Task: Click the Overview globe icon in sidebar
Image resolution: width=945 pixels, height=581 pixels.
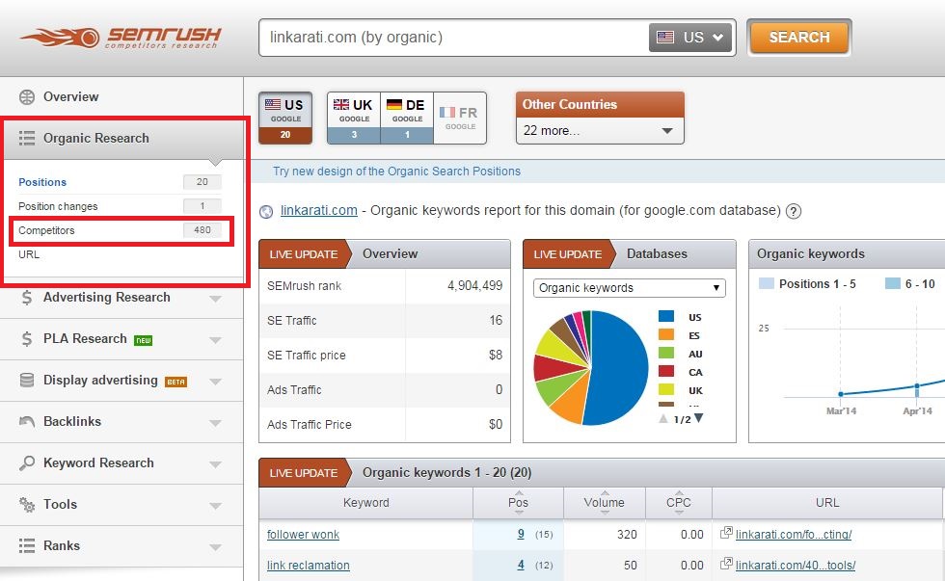Action: 27,97
